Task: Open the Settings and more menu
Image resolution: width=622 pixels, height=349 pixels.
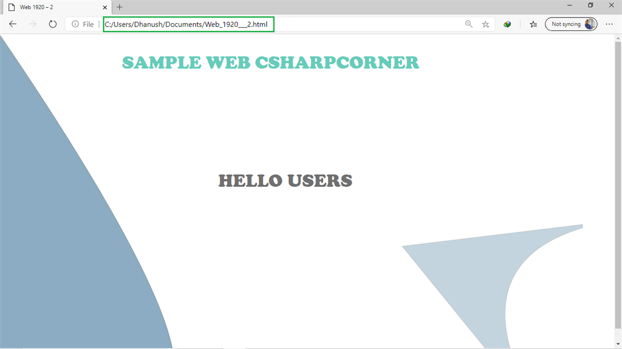Action: [609, 24]
